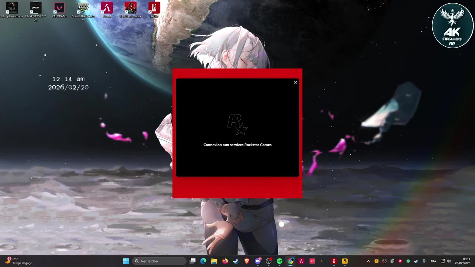
Task: Switch to Rockstar Games Launcher in the taskbar
Action: 345,261
